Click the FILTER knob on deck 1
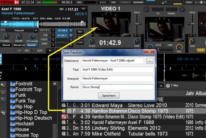The height and width of the screenshot is (138, 206). (x=92, y=42)
